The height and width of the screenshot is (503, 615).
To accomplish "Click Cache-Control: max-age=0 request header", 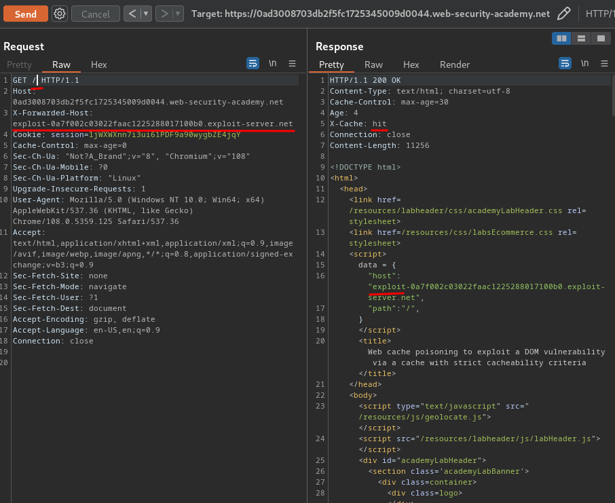I will [70, 145].
